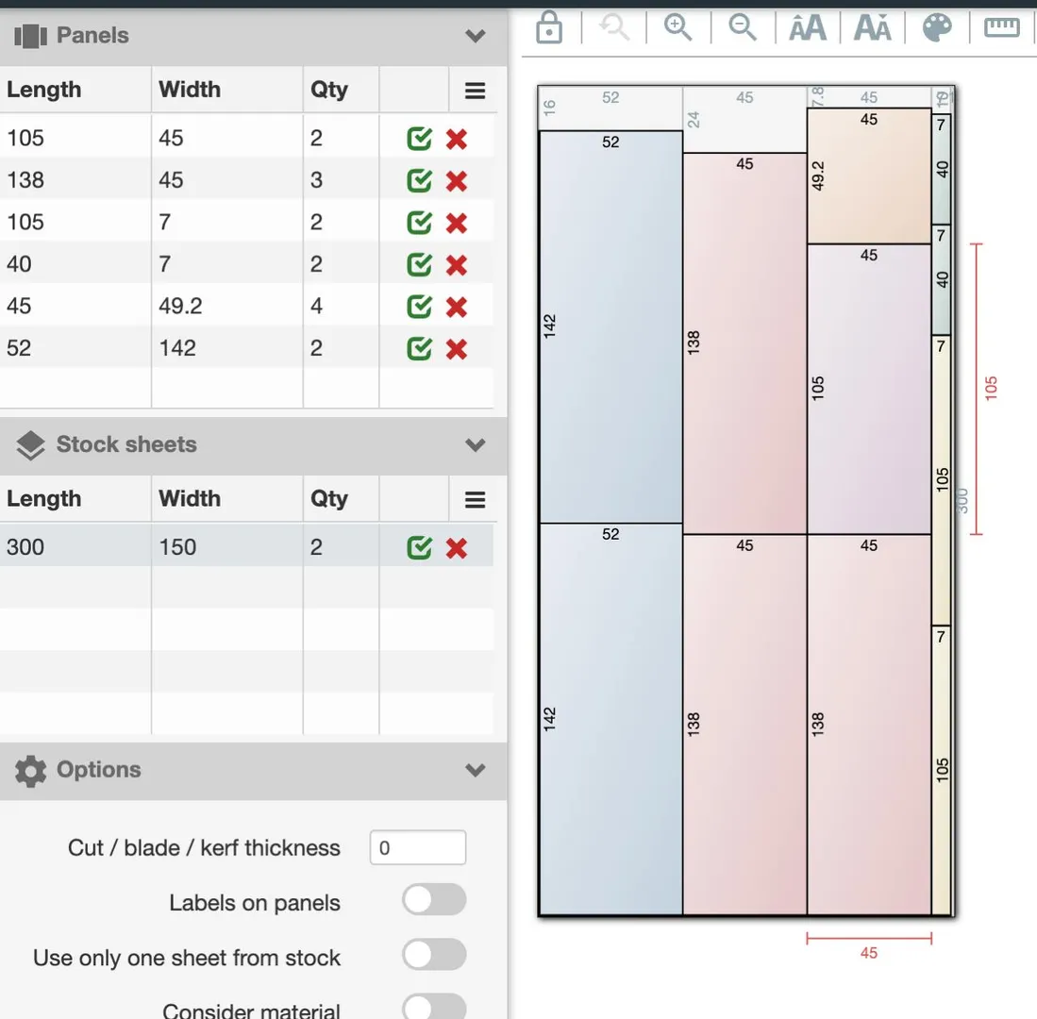Collapse the Stock sheets section chevron
Screen dimensions: 1037x1019
pos(475,444)
